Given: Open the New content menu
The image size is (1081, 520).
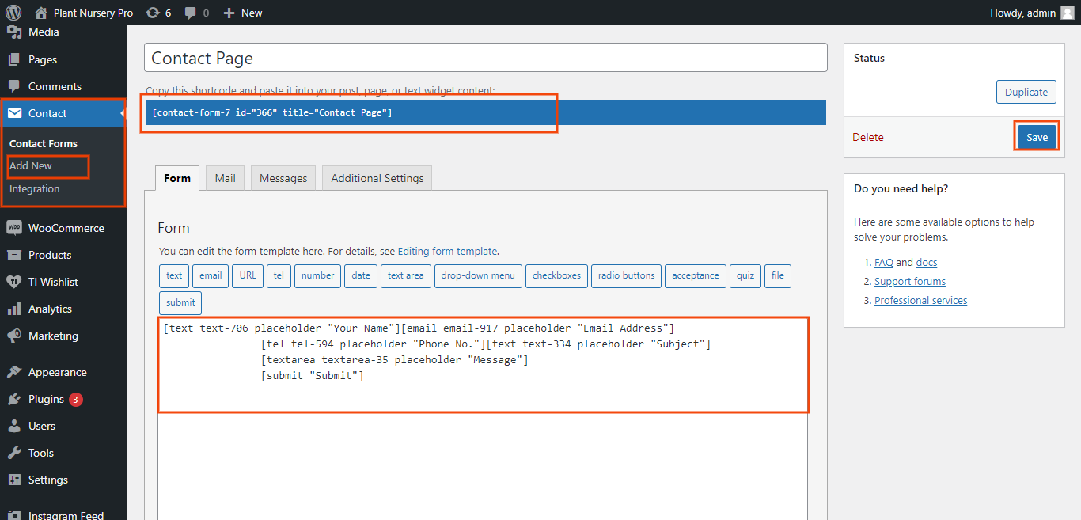Looking at the screenshot, I should tap(243, 13).
